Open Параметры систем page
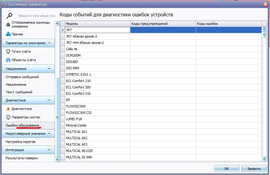Viewport: 270px width, 175px height. click(x=26, y=117)
